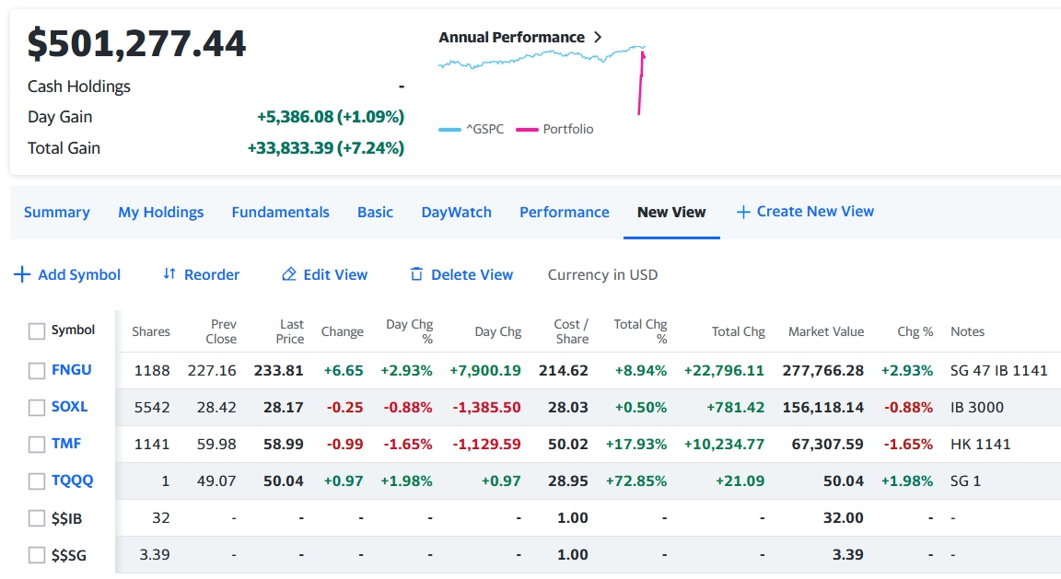Go to the Performance tab

click(565, 212)
